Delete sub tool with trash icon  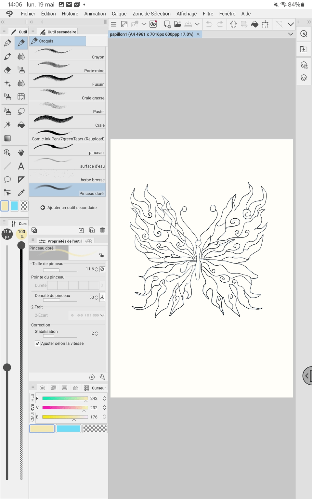[102, 230]
